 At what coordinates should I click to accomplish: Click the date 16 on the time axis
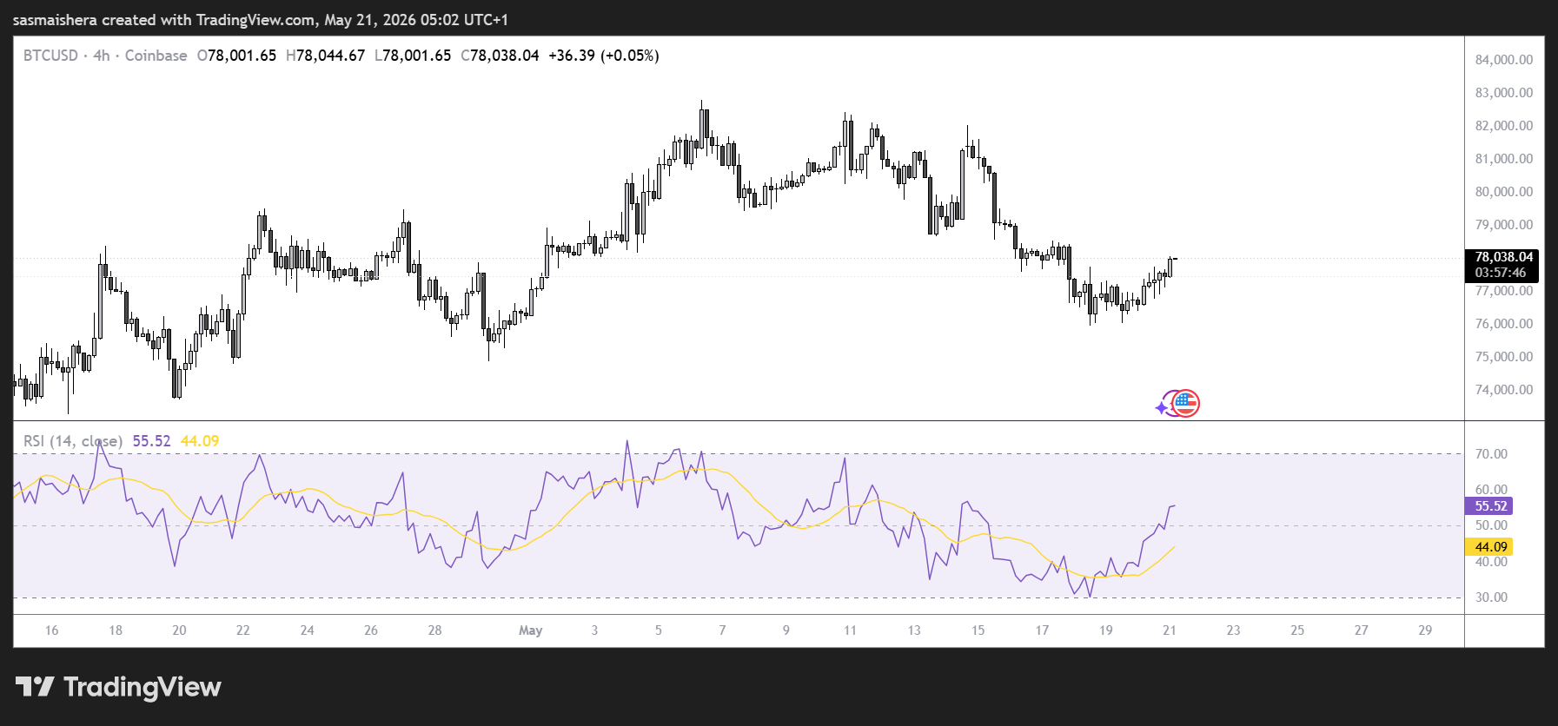pyautogui.click(x=52, y=630)
